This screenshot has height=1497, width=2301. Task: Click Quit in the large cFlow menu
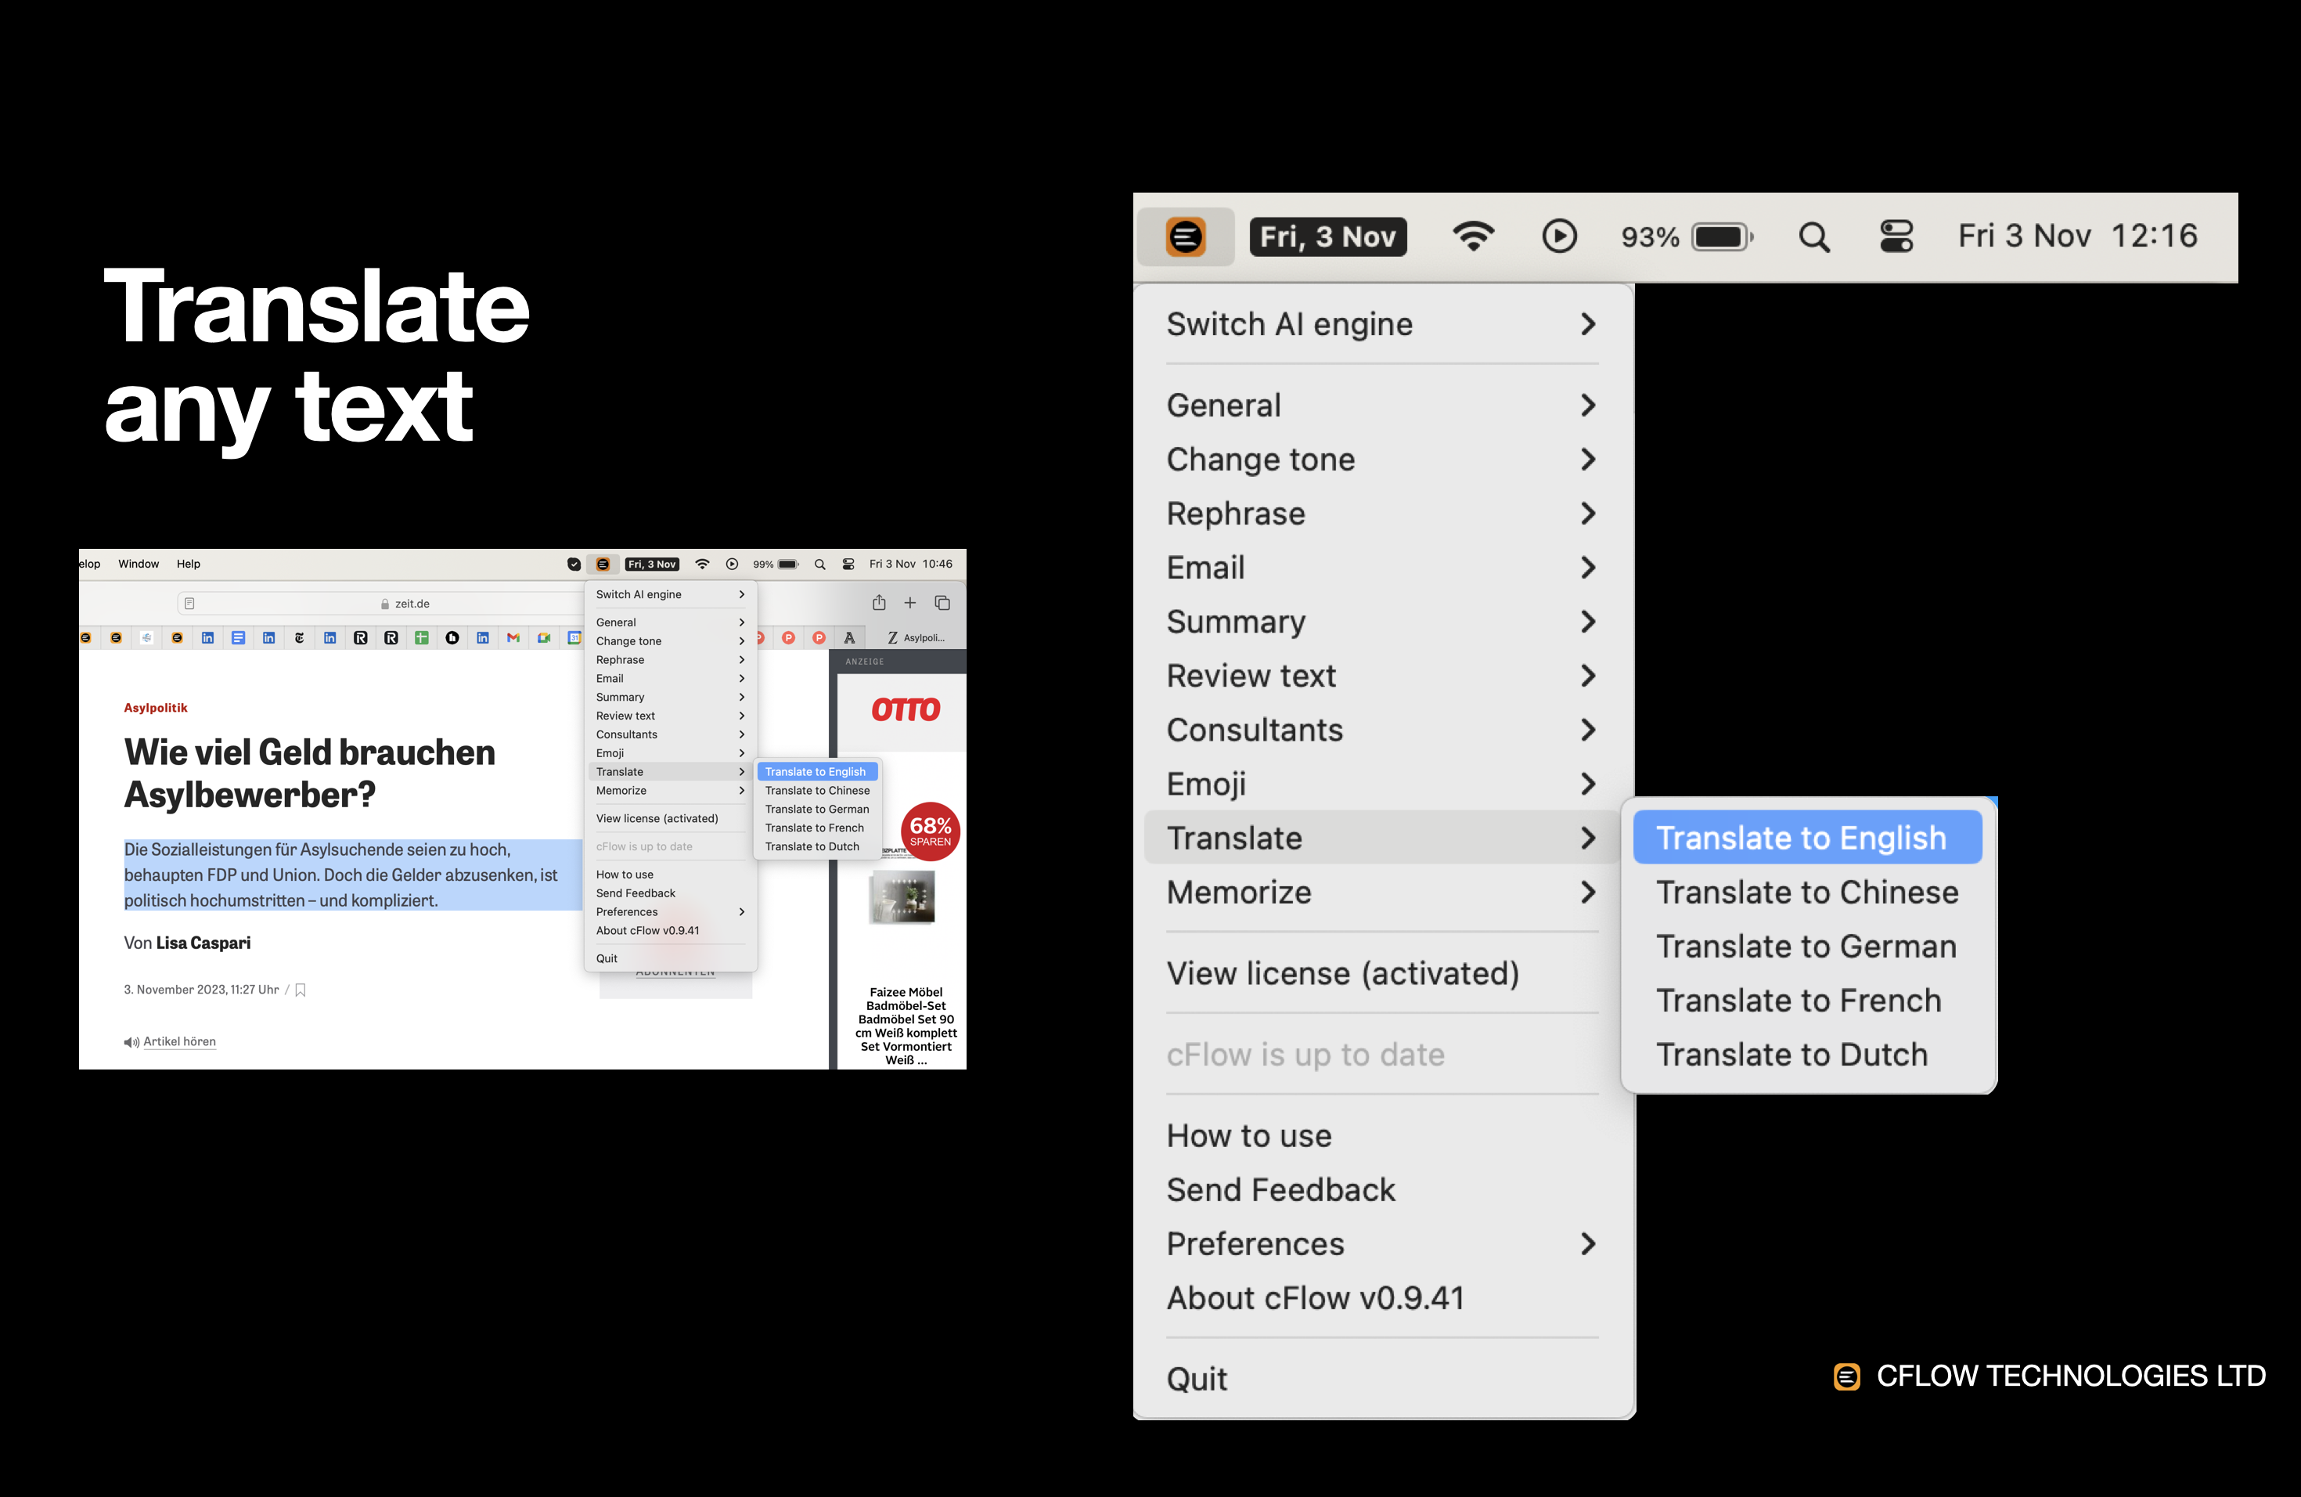1197,1378
